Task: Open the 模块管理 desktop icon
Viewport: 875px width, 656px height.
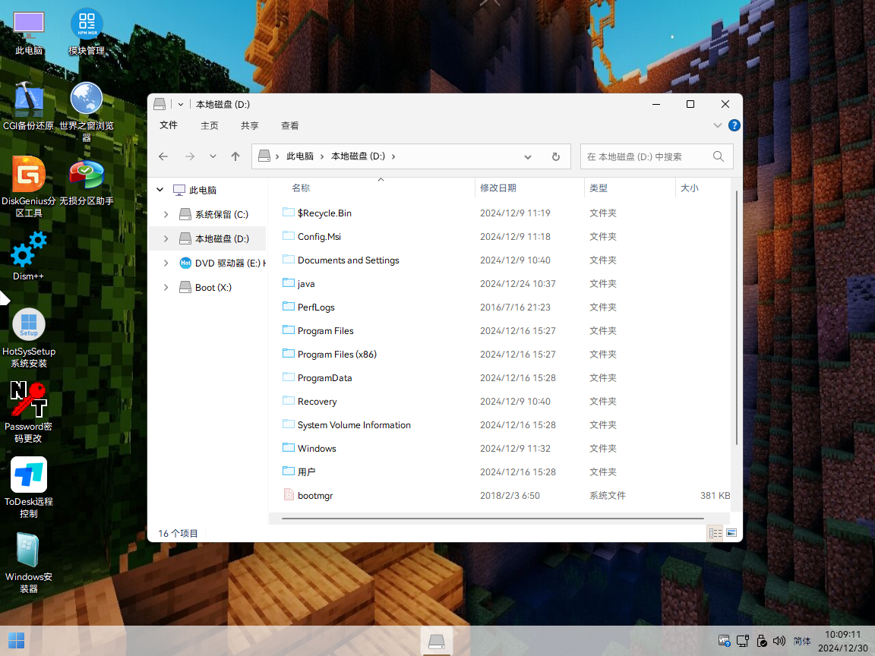Action: [87, 33]
